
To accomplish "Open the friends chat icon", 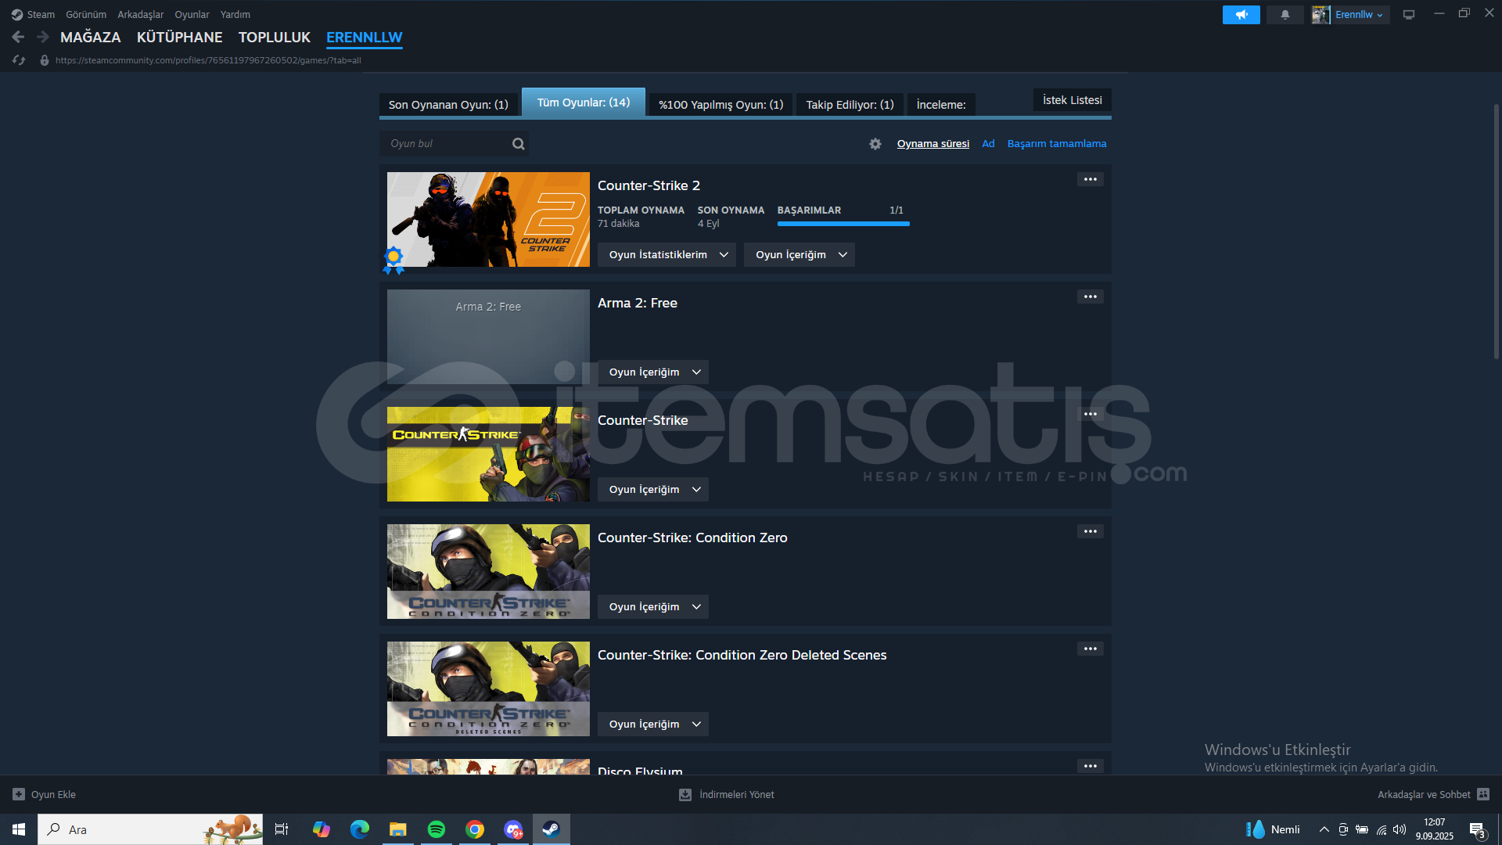I will click(x=1483, y=794).
